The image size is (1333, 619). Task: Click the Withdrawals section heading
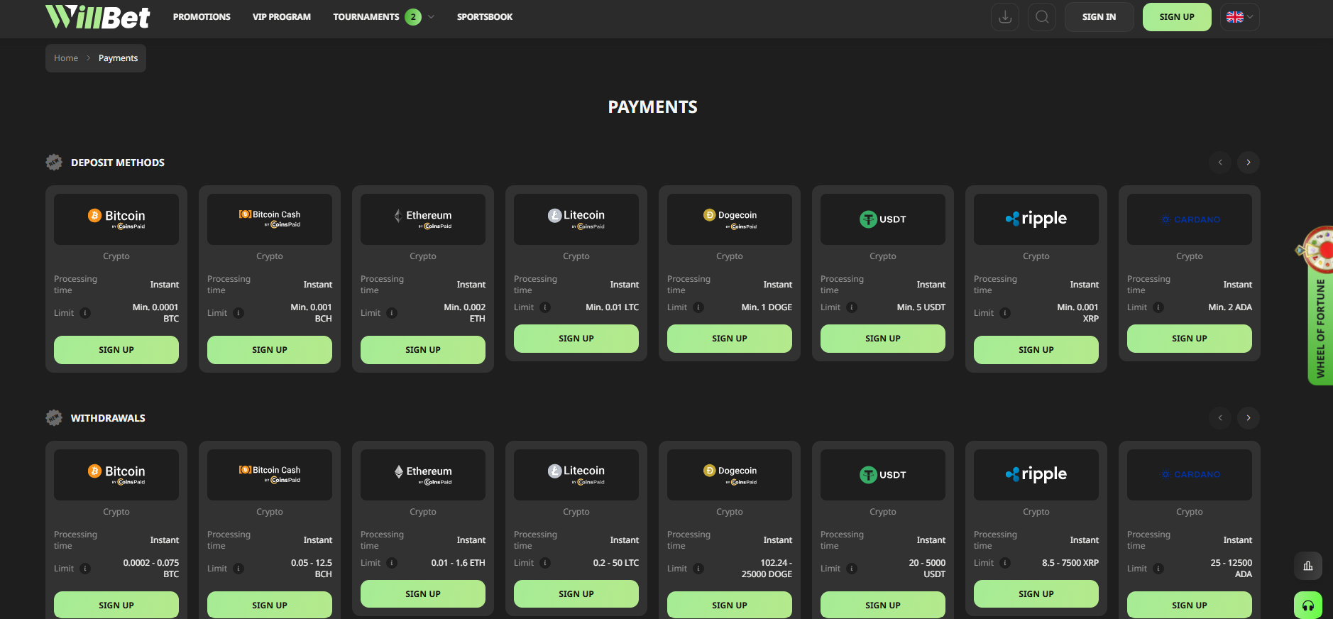(x=108, y=418)
